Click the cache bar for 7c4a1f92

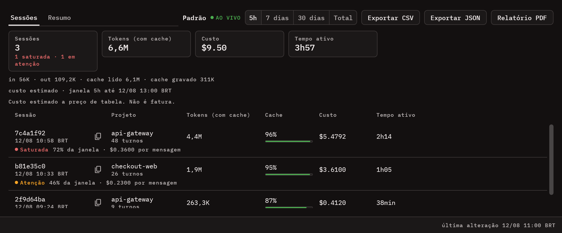[x=289, y=141]
